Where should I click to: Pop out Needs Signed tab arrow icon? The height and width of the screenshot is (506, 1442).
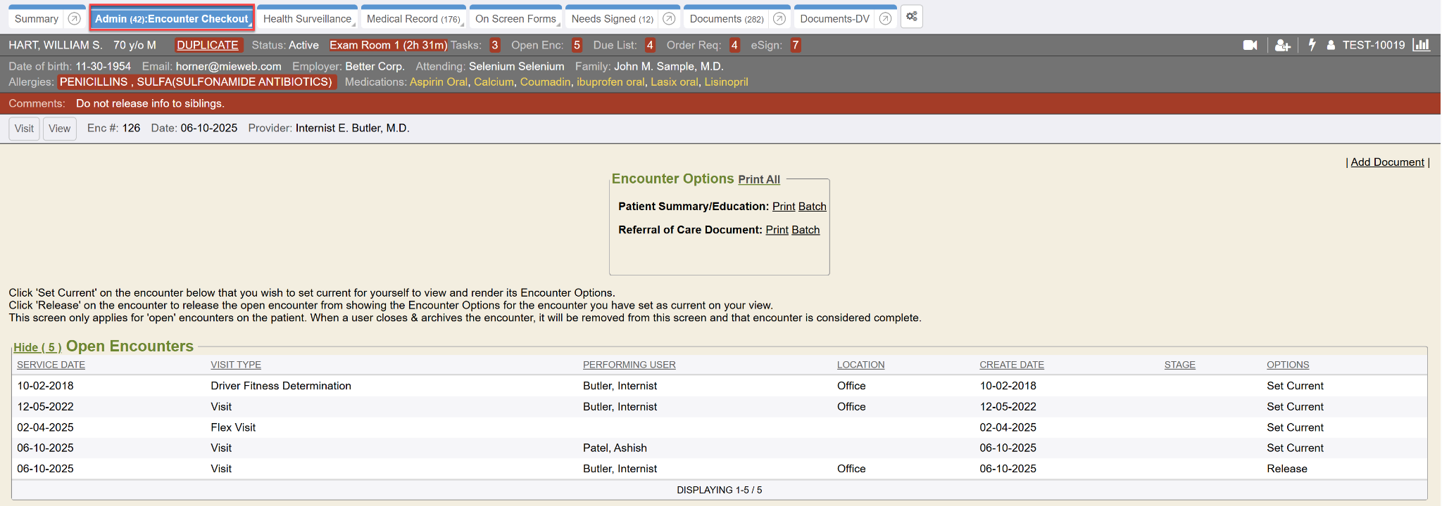coord(669,19)
